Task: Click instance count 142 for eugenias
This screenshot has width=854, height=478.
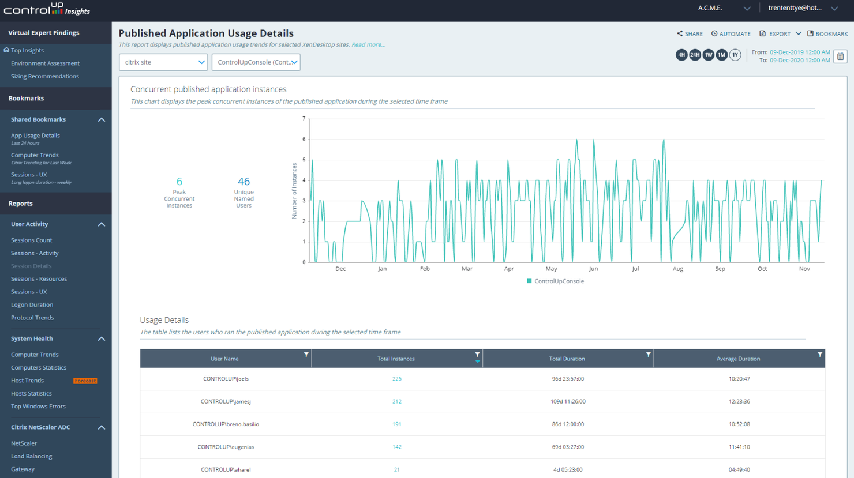Action: tap(397, 447)
